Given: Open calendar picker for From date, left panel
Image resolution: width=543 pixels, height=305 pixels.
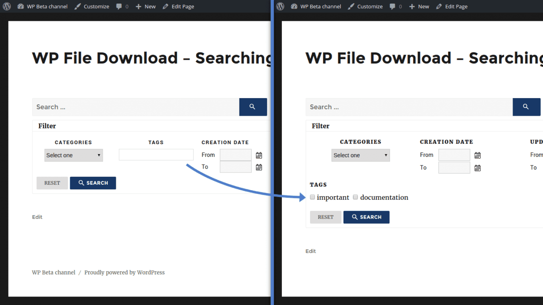Looking at the screenshot, I should (259, 155).
